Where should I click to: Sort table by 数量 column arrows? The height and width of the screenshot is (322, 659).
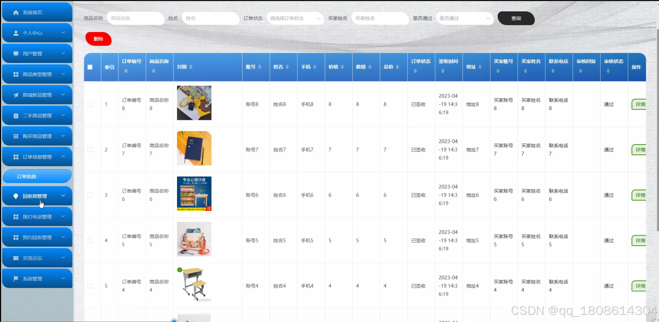(370, 67)
